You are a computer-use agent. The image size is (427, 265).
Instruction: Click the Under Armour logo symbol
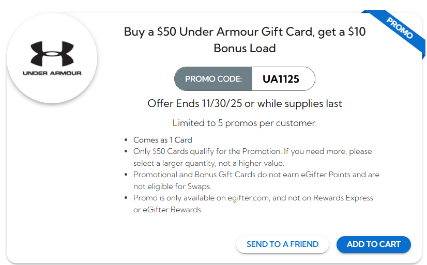[52, 54]
